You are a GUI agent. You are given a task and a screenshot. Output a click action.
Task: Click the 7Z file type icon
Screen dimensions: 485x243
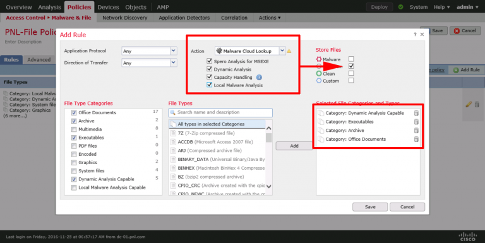pos(173,133)
